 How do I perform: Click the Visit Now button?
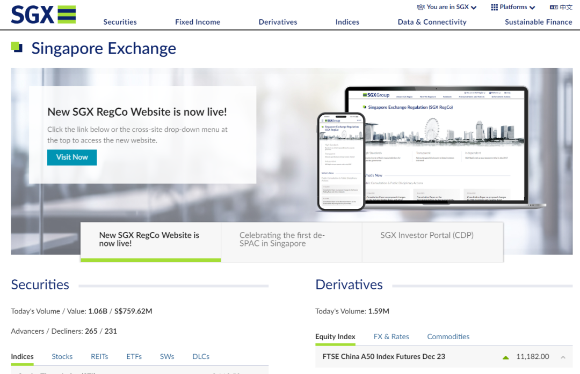click(72, 158)
